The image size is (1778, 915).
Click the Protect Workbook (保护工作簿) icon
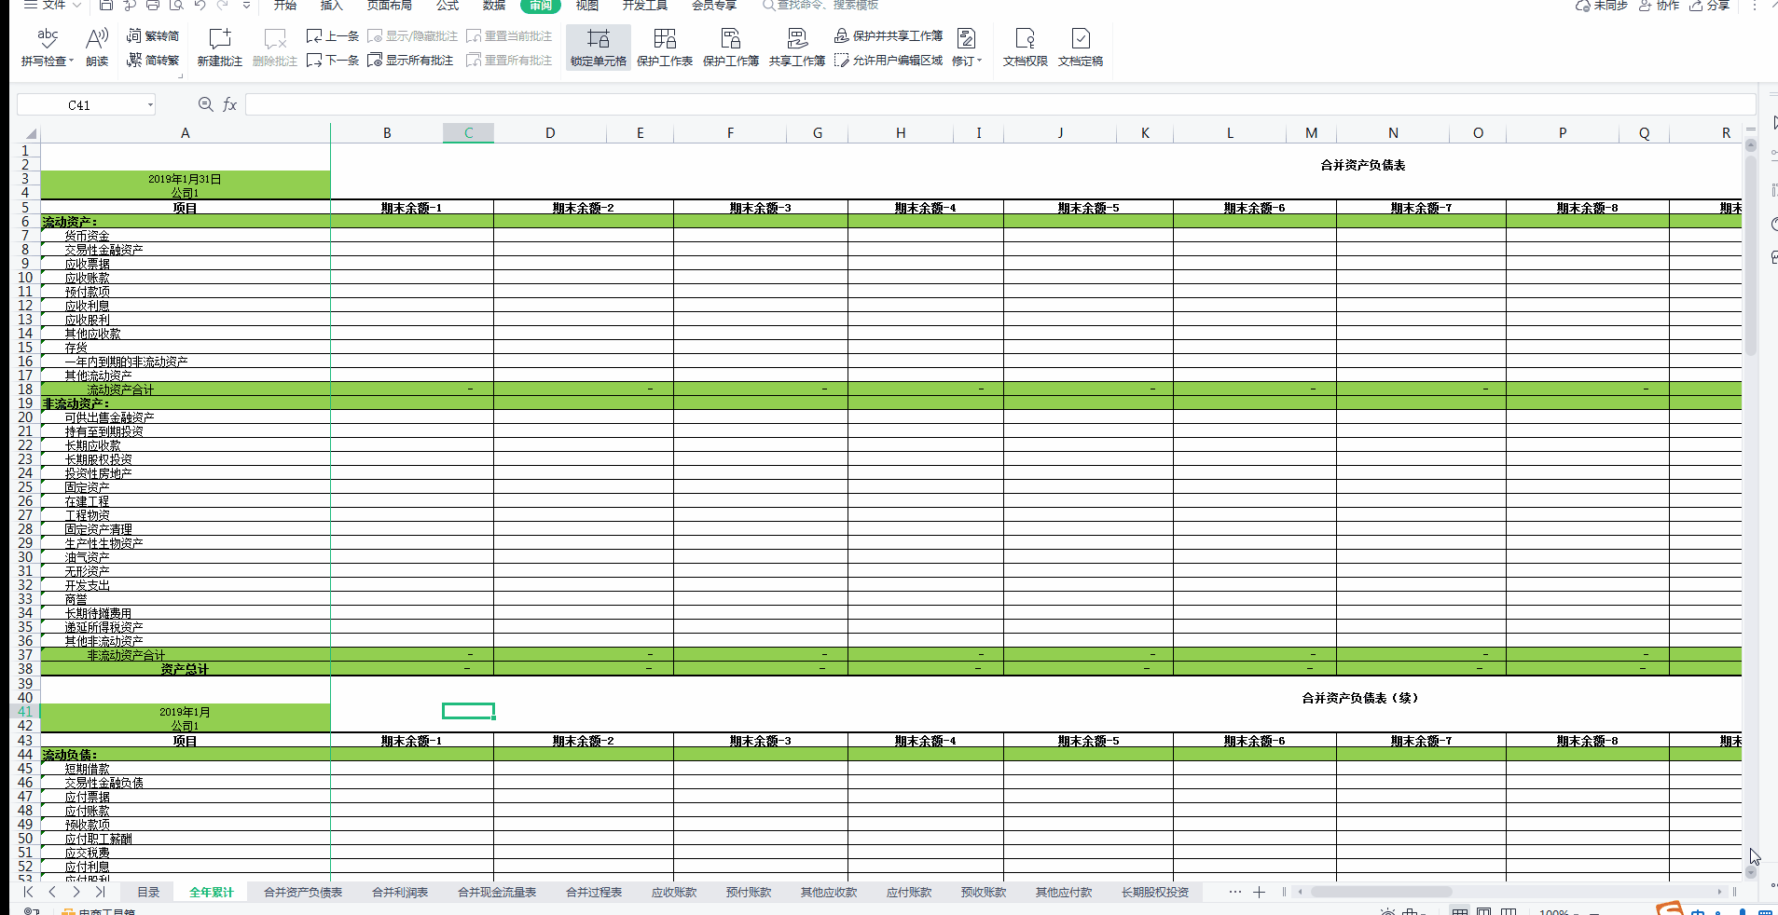pos(730,39)
